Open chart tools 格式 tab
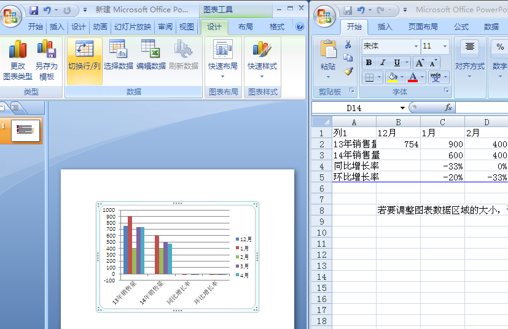The image size is (508, 329). tap(277, 26)
